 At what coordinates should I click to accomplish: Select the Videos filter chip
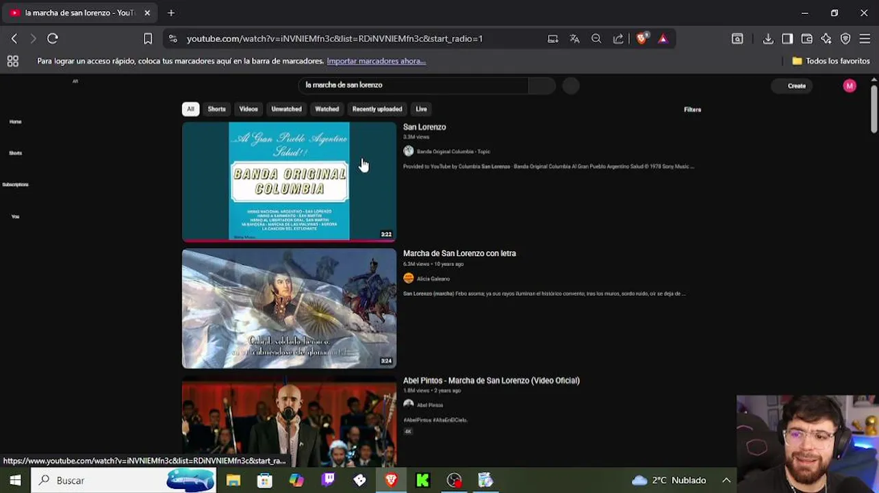click(x=249, y=109)
